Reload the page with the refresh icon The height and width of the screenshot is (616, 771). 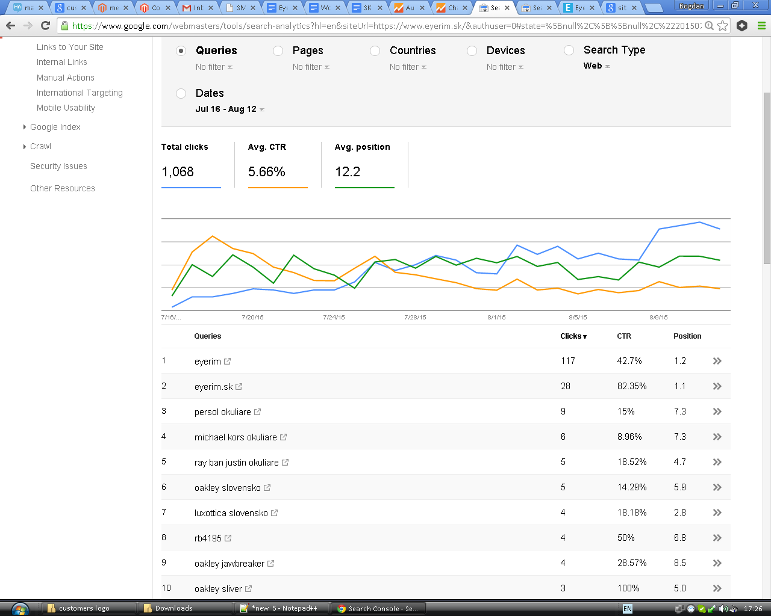pos(45,26)
